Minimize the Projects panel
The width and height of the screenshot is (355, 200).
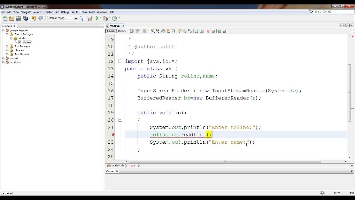[102, 26]
